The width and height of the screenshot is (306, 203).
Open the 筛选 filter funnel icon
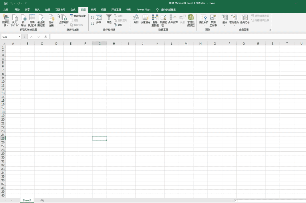click(x=109, y=17)
